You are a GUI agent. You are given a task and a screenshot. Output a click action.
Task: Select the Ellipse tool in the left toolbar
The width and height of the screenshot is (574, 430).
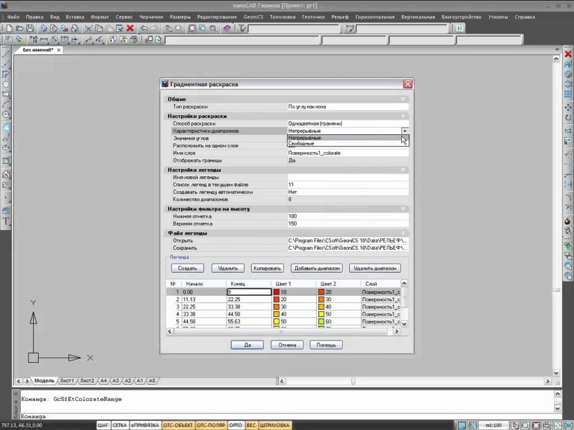pyautogui.click(x=6, y=148)
